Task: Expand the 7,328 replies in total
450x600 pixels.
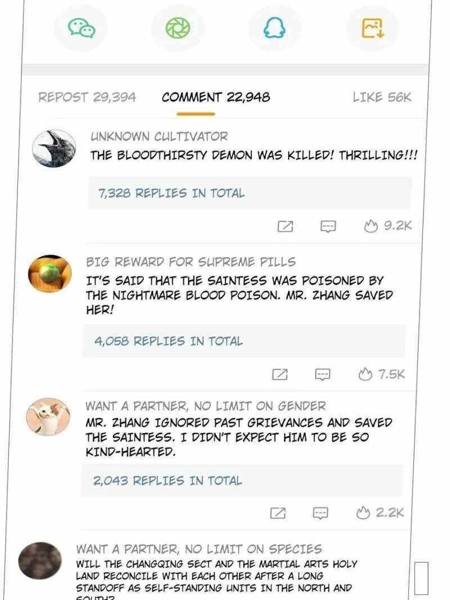Action: click(x=250, y=193)
